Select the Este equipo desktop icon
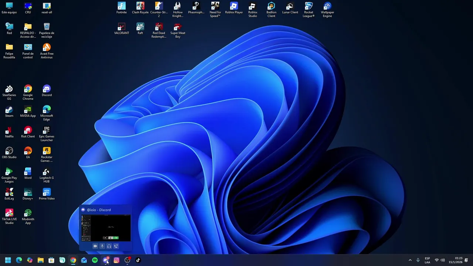This screenshot has height=266, width=473. pyautogui.click(x=9, y=8)
